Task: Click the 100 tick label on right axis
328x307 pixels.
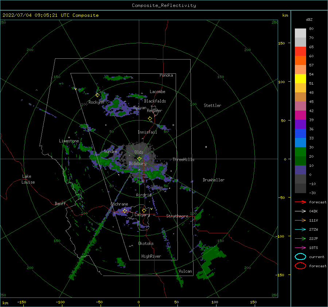Action: 281,82
